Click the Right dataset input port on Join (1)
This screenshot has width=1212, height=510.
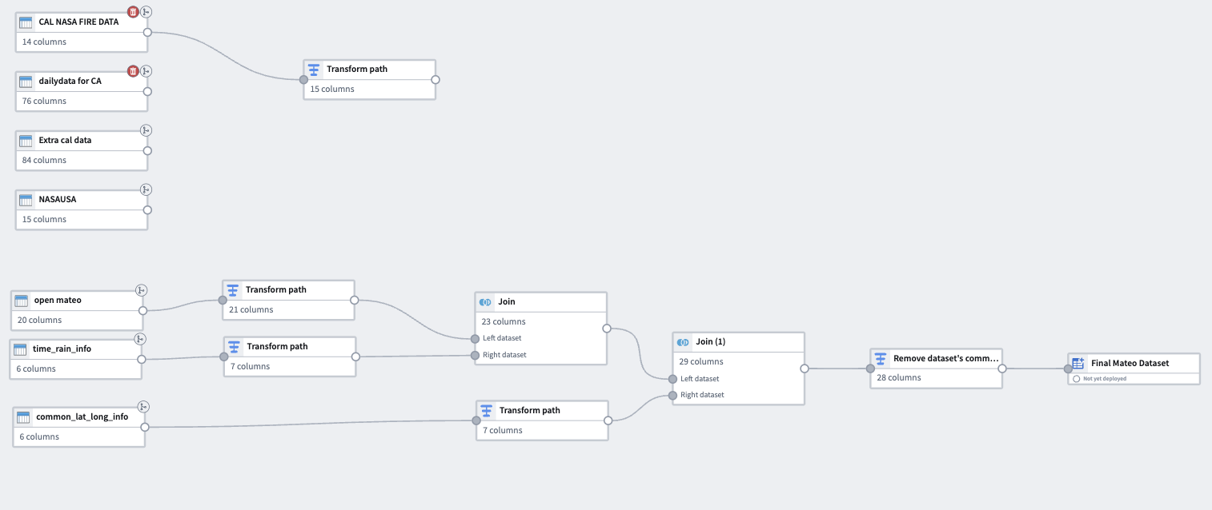[x=672, y=395]
